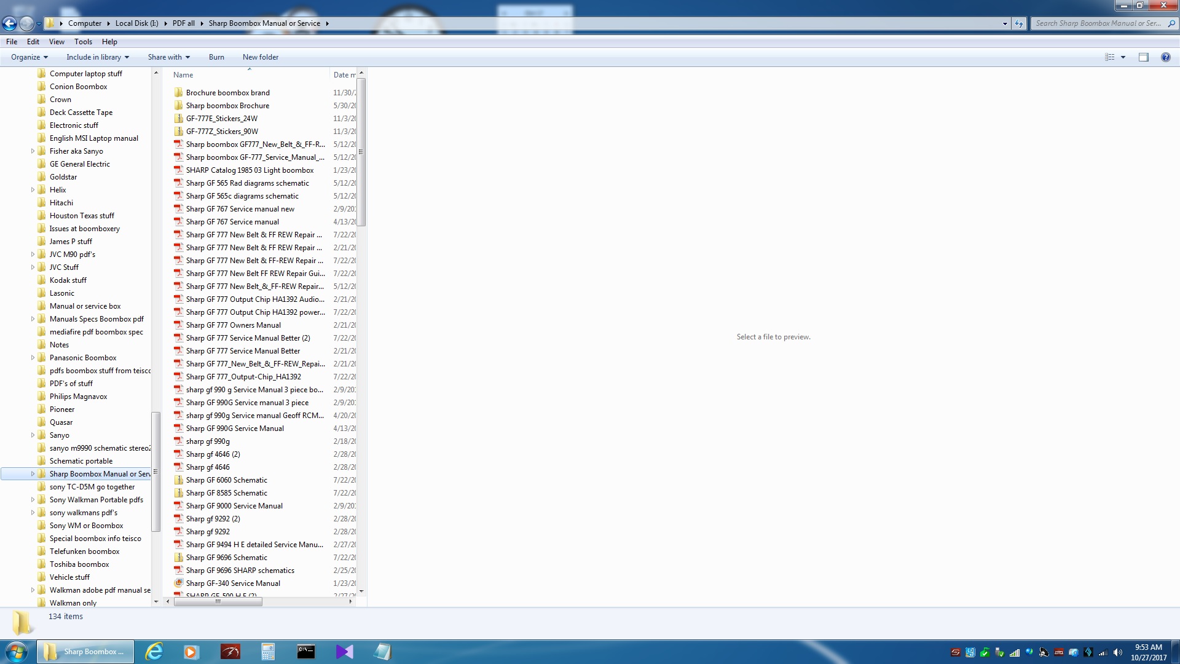Image resolution: width=1180 pixels, height=664 pixels.
Task: Click the refresh button beside address bar
Action: point(1019,23)
